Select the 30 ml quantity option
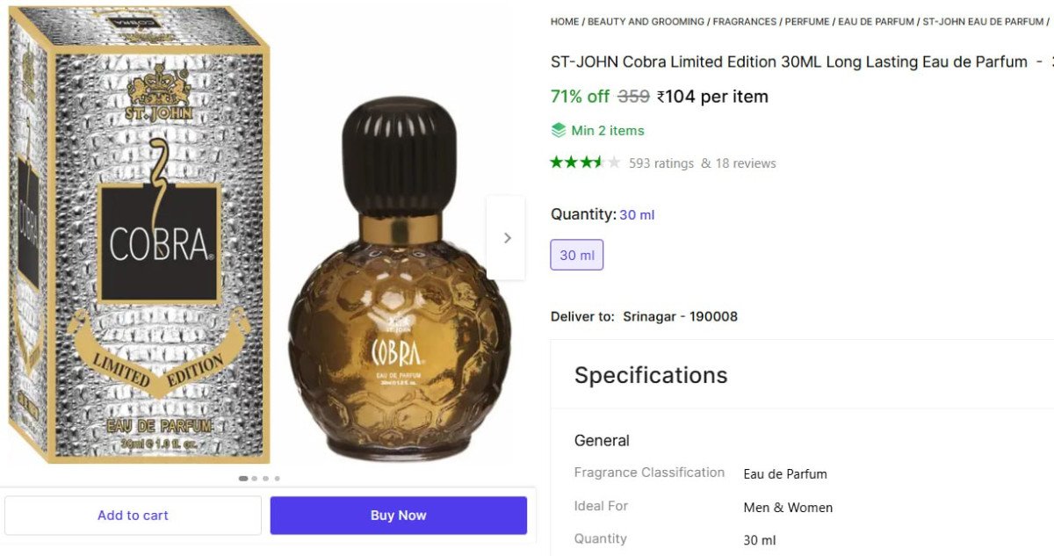Viewport: 1054px width, 556px height. (x=577, y=255)
